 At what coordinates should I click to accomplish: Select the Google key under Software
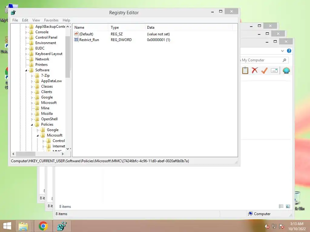[x=47, y=97]
